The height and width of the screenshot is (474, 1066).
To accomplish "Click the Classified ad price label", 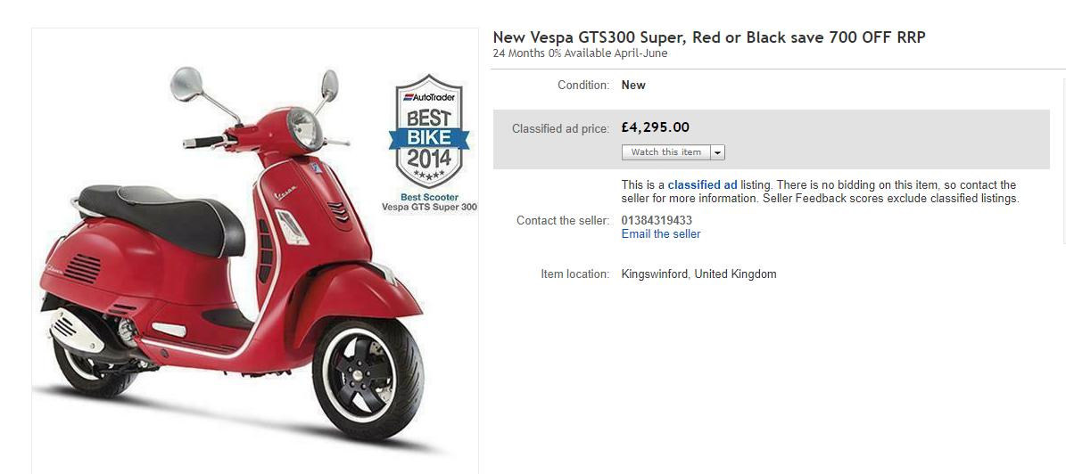I will (560, 129).
